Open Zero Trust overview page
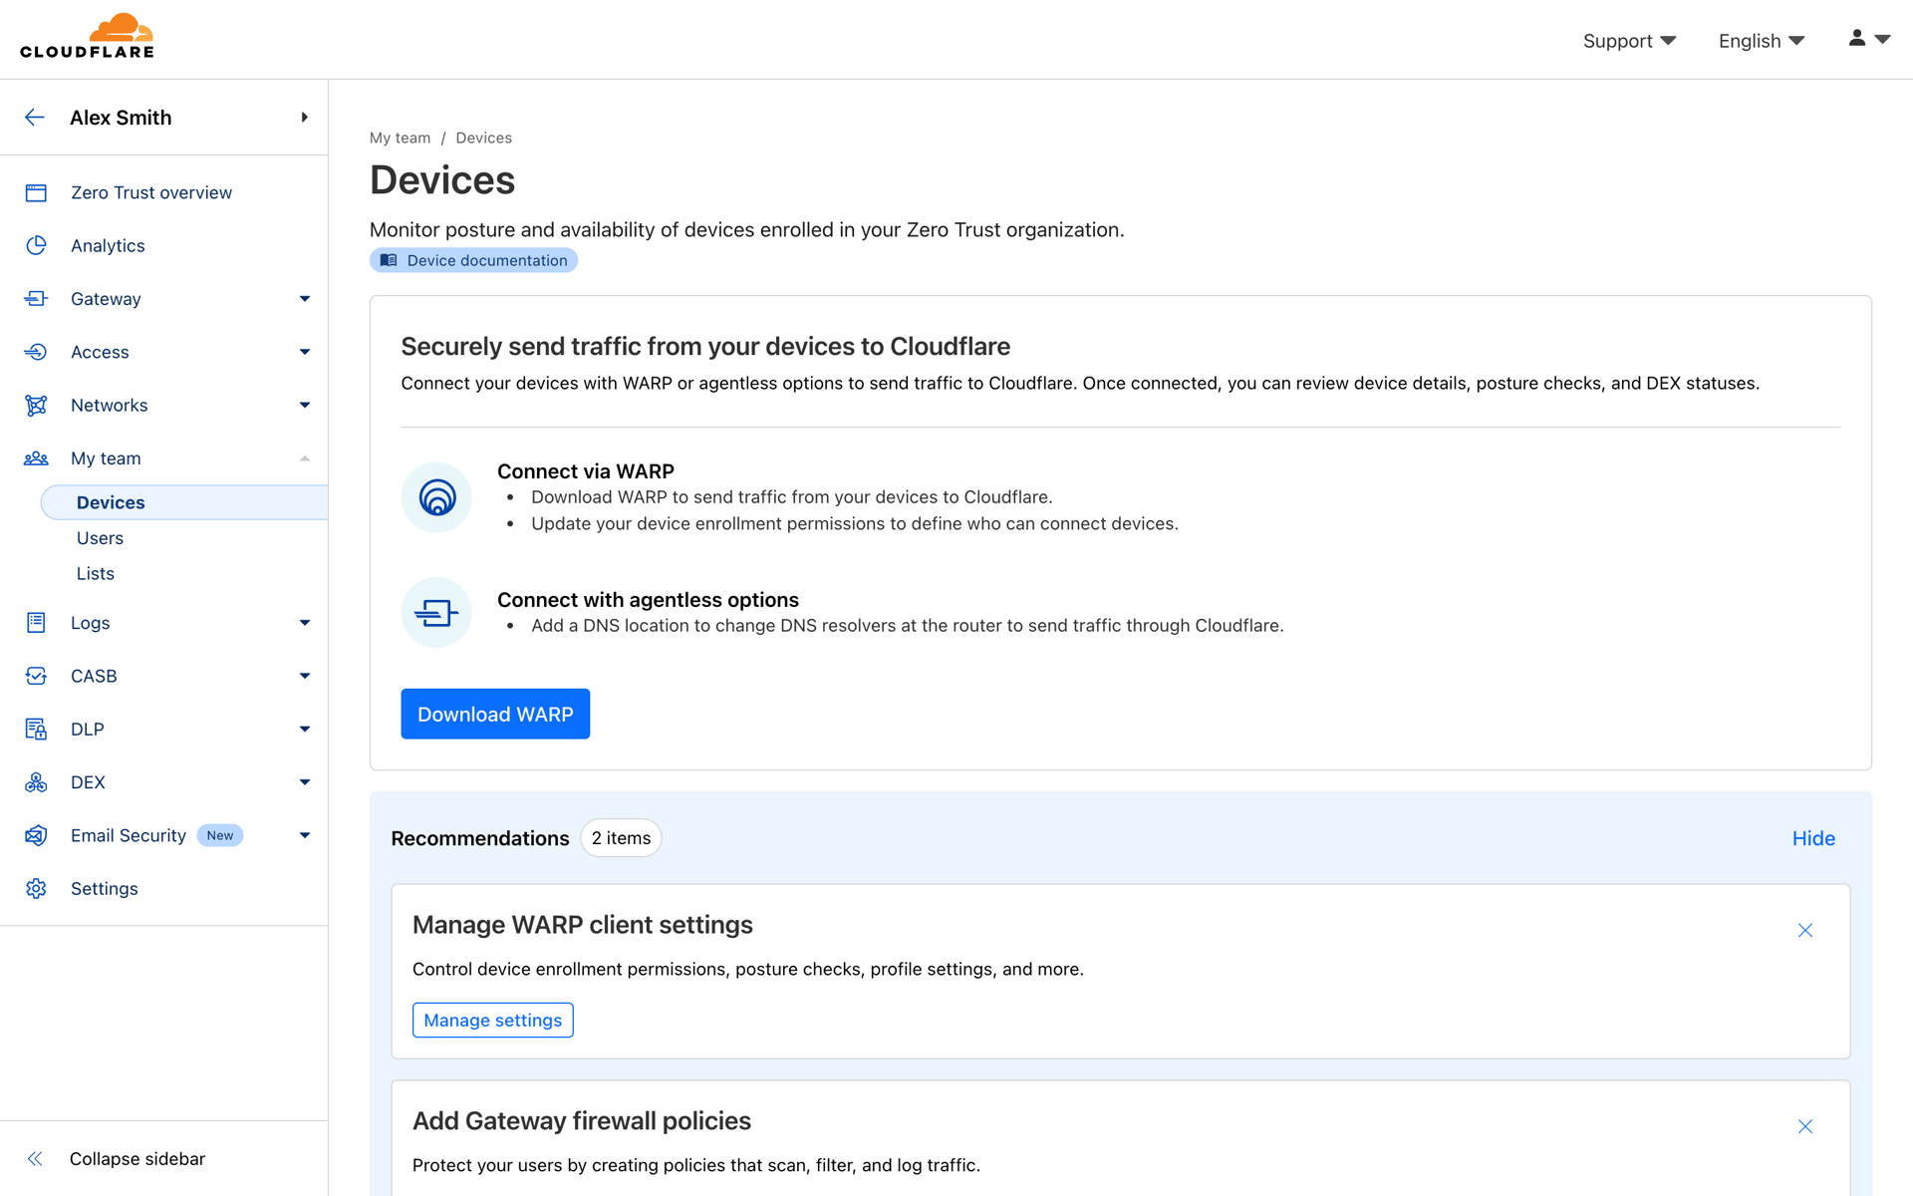Viewport: 1913px width, 1196px height. click(151, 192)
